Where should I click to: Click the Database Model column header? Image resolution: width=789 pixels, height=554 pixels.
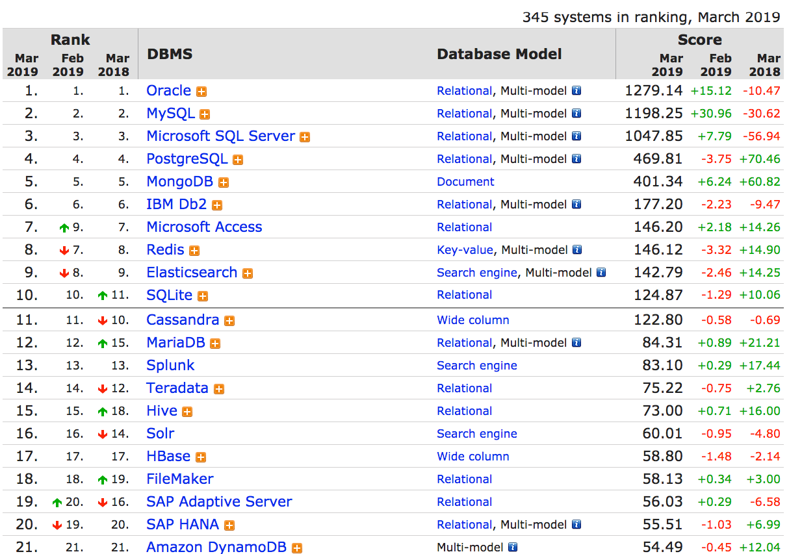(500, 54)
